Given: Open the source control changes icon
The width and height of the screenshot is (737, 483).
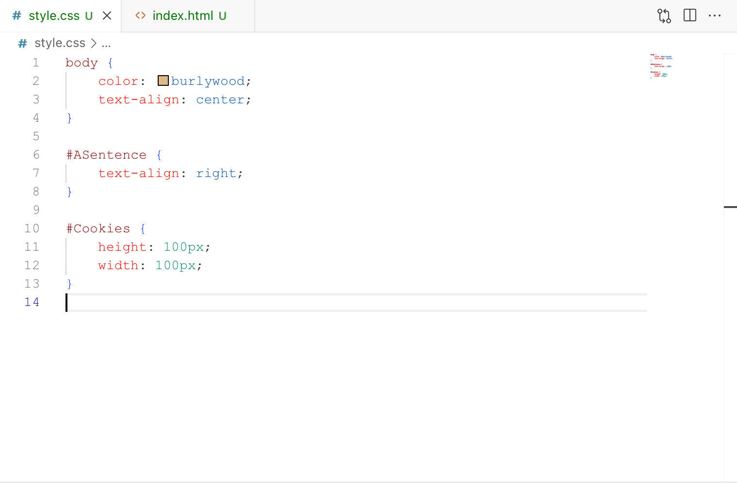Looking at the screenshot, I should coord(664,16).
